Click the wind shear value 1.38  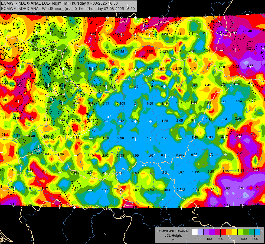(165, 121)
